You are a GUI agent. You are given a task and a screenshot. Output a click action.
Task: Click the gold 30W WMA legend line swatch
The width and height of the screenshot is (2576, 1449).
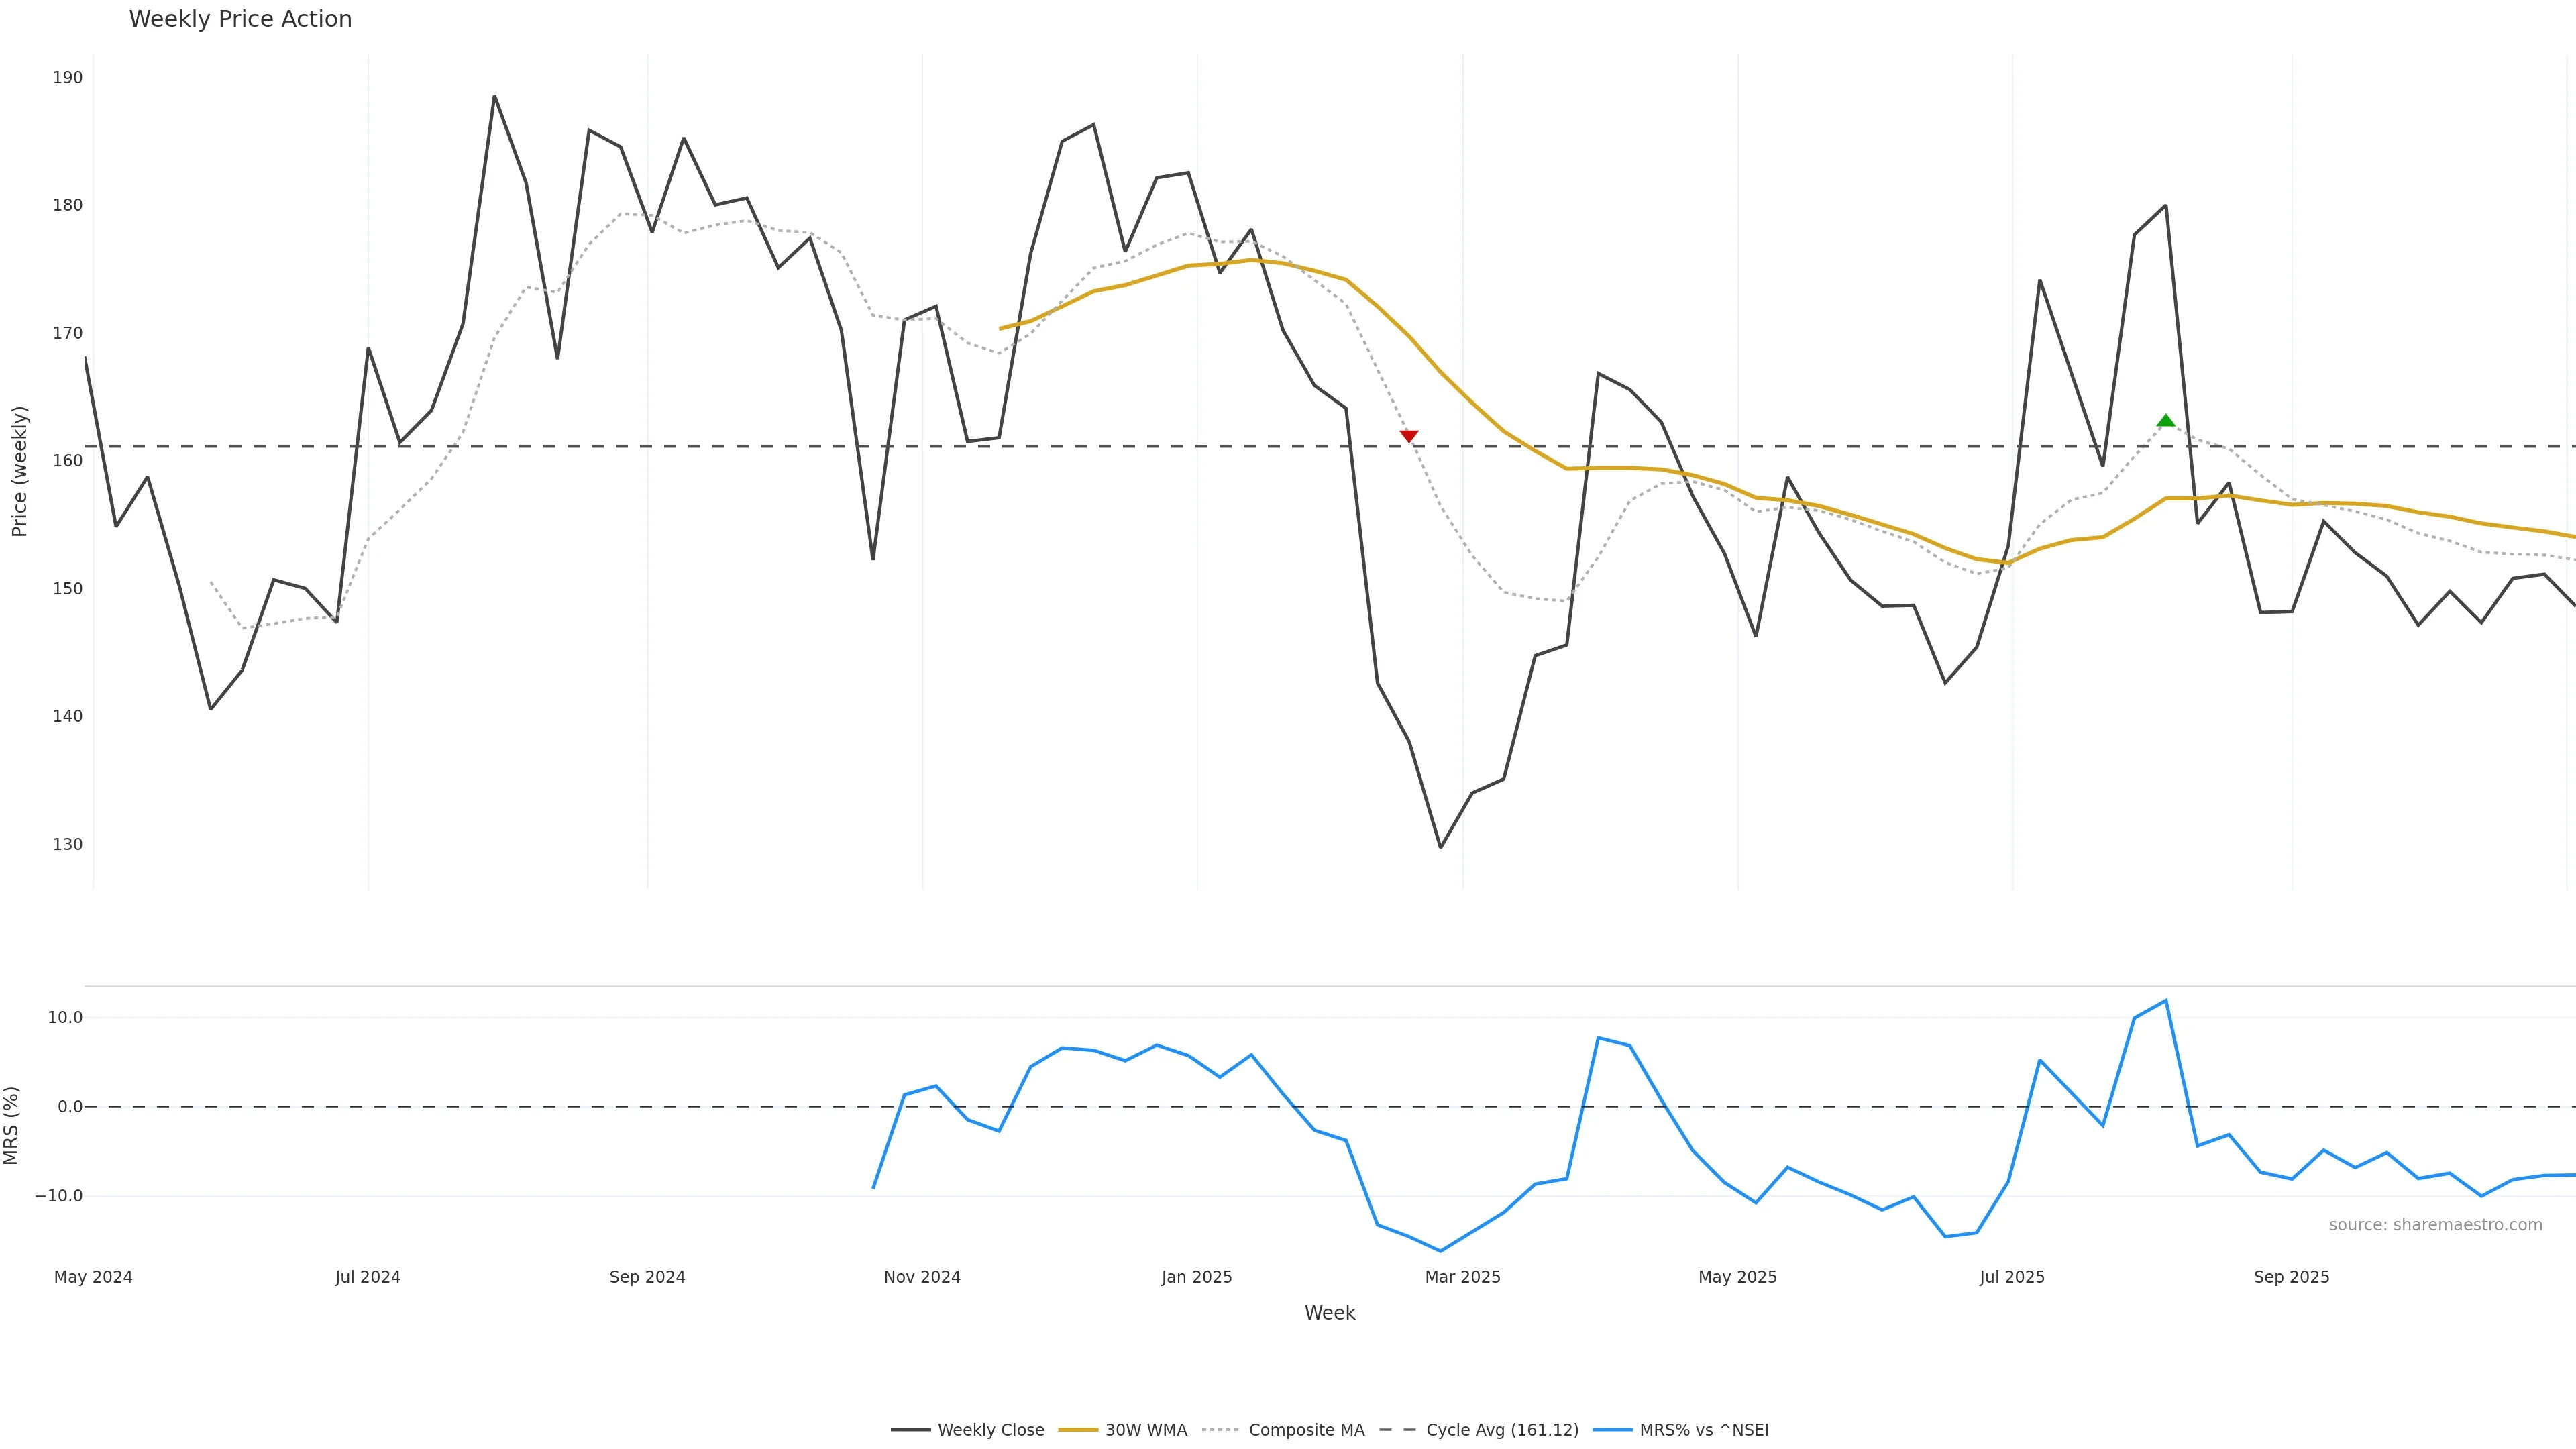pyautogui.click(x=1078, y=1430)
